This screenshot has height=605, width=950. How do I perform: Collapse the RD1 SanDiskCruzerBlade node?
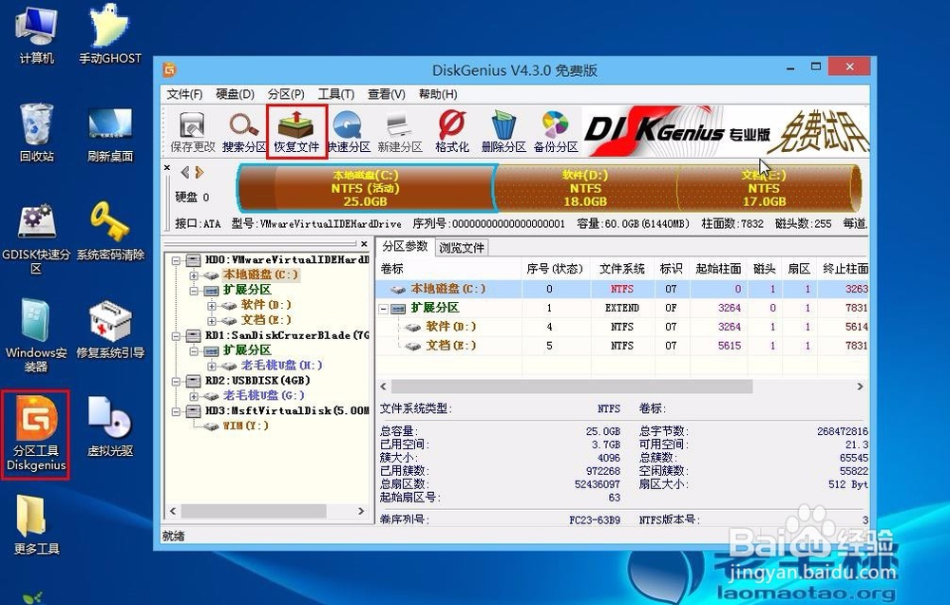(175, 336)
